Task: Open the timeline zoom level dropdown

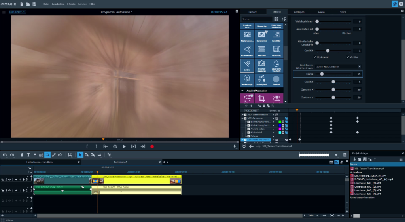Action: click(x=317, y=216)
